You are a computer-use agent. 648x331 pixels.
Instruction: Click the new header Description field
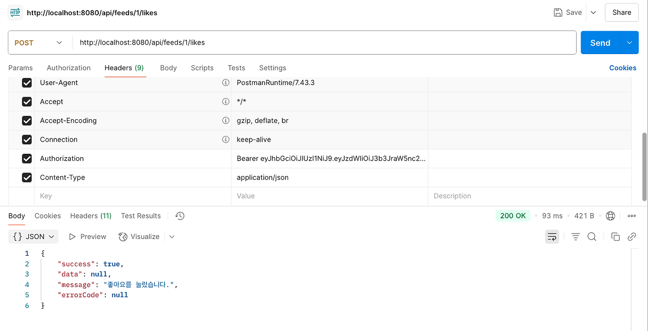click(530, 196)
